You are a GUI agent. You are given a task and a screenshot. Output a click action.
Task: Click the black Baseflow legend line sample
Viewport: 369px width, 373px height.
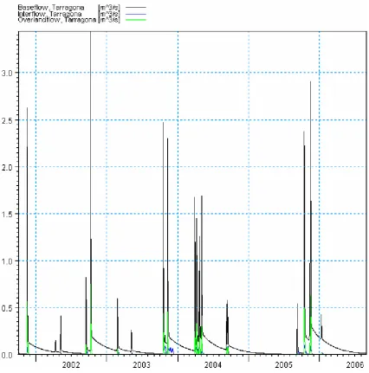pyautogui.click(x=136, y=8)
